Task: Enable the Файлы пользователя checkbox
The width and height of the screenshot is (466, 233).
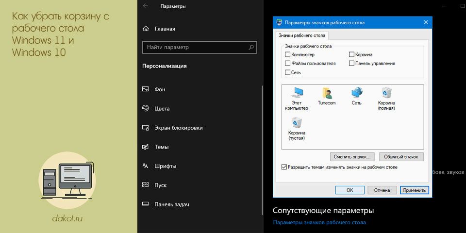Action: [287, 63]
